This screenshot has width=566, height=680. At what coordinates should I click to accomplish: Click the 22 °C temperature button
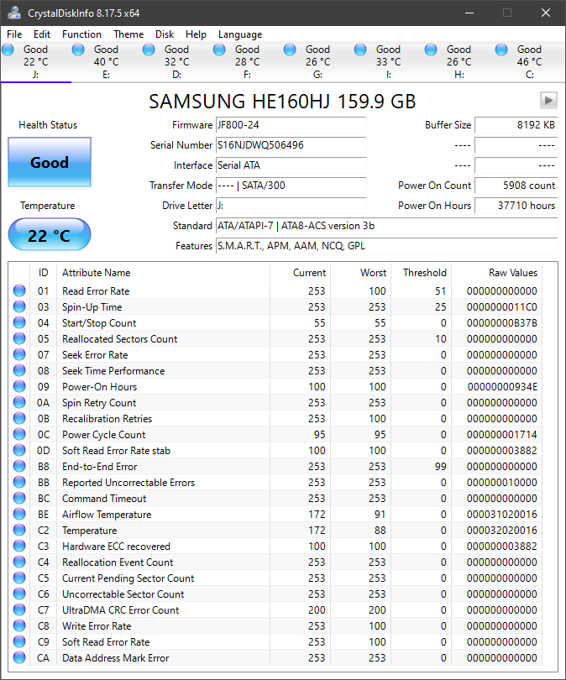click(50, 234)
